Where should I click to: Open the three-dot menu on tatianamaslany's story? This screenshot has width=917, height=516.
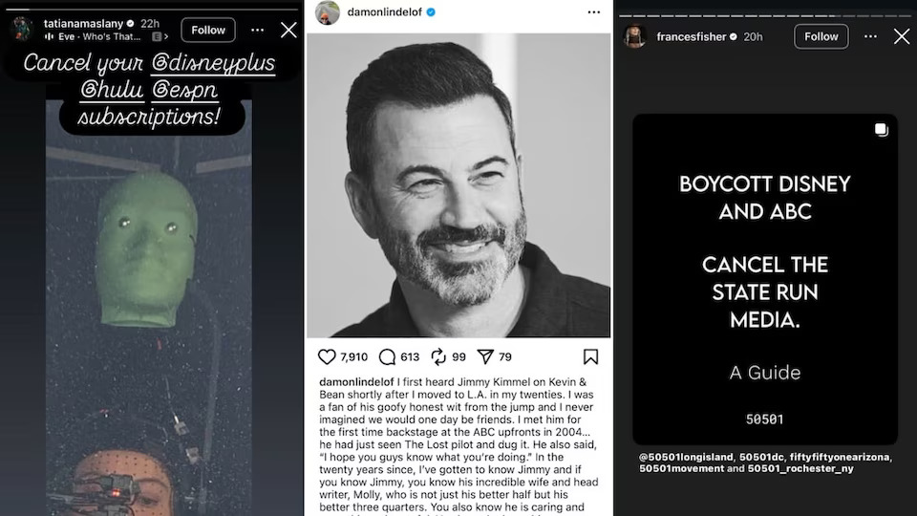[257, 31]
